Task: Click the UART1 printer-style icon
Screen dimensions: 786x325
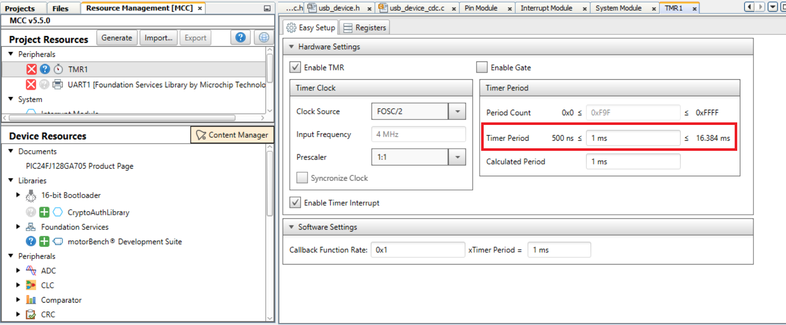Action: [x=58, y=85]
